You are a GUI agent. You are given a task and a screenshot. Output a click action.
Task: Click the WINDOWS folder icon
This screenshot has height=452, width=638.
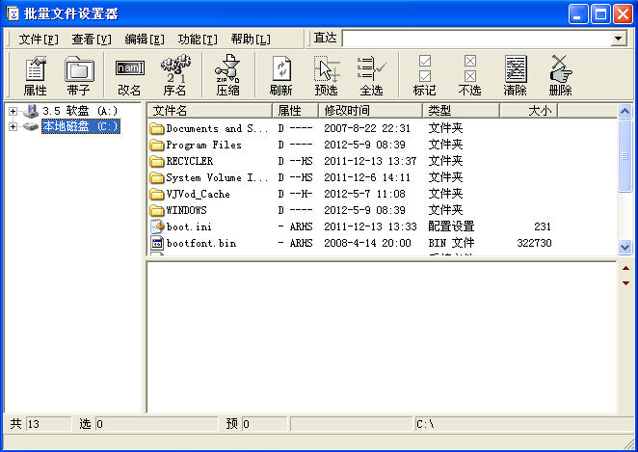pos(157,210)
